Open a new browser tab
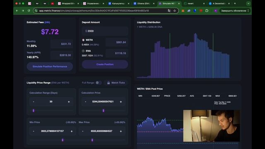The height and width of the screenshot is (149, 265). pos(235,3)
